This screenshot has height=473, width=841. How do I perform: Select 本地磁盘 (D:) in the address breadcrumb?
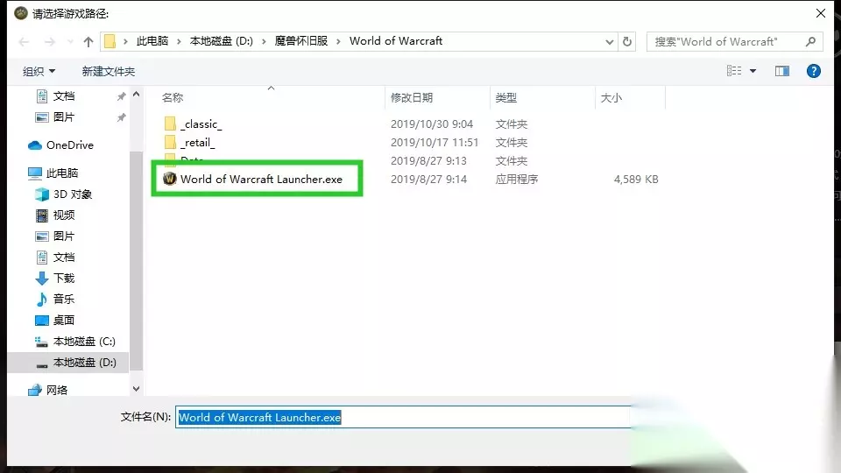click(221, 41)
